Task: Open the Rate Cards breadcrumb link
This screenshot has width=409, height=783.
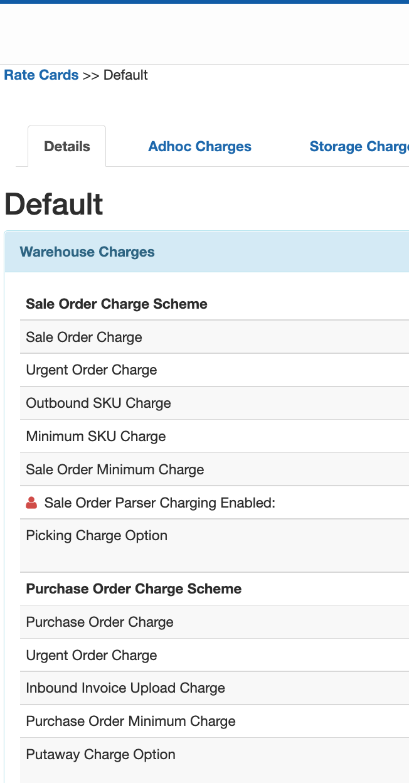Action: 41,75
